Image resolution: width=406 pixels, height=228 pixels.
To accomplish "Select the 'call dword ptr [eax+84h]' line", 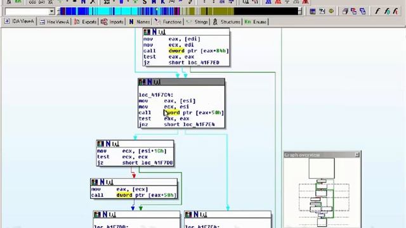I will [x=186, y=51].
